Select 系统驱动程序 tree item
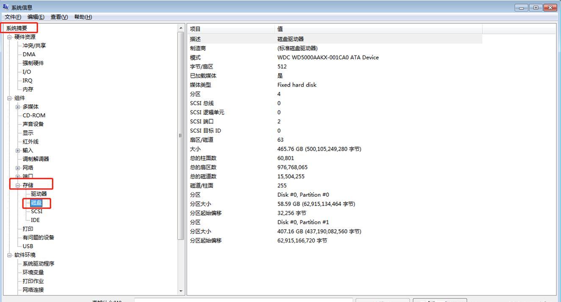Image resolution: width=561 pixels, height=302 pixels. click(x=39, y=264)
